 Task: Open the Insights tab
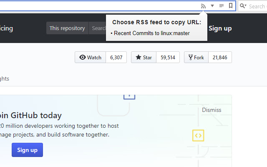pyautogui.click(x=5, y=79)
